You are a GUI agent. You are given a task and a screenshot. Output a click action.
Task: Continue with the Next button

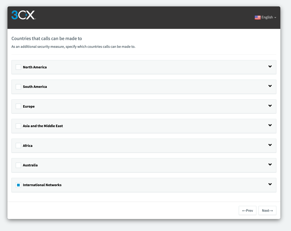(267, 210)
